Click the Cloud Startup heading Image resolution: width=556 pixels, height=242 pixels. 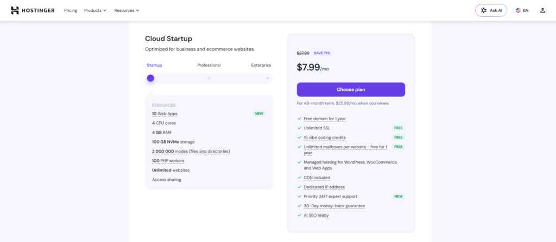(x=168, y=38)
